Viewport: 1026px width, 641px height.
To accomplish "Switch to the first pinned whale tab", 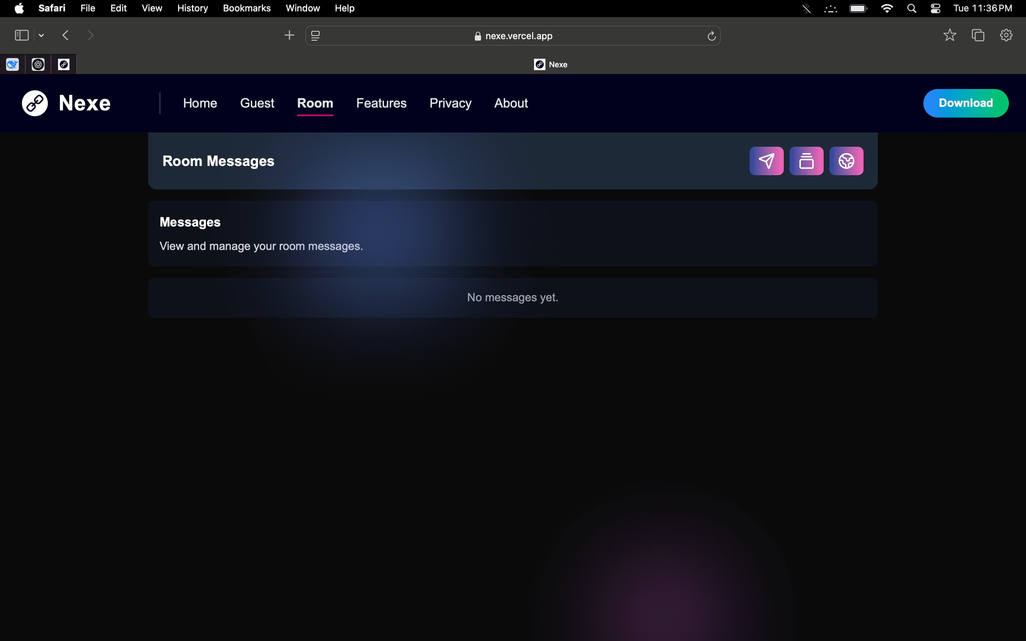I will pos(13,64).
